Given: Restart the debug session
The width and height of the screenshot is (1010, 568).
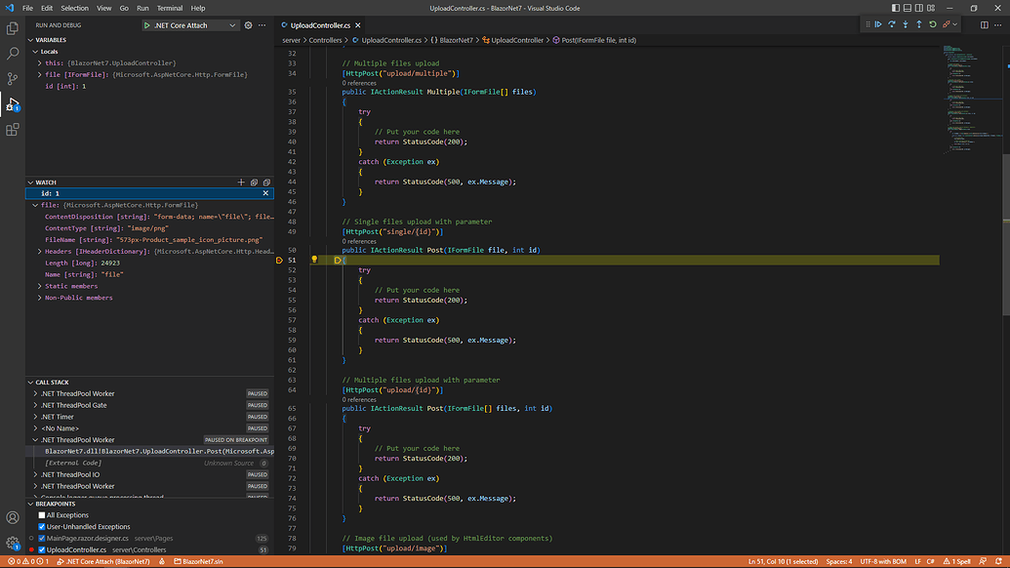Looking at the screenshot, I should tap(933, 24).
